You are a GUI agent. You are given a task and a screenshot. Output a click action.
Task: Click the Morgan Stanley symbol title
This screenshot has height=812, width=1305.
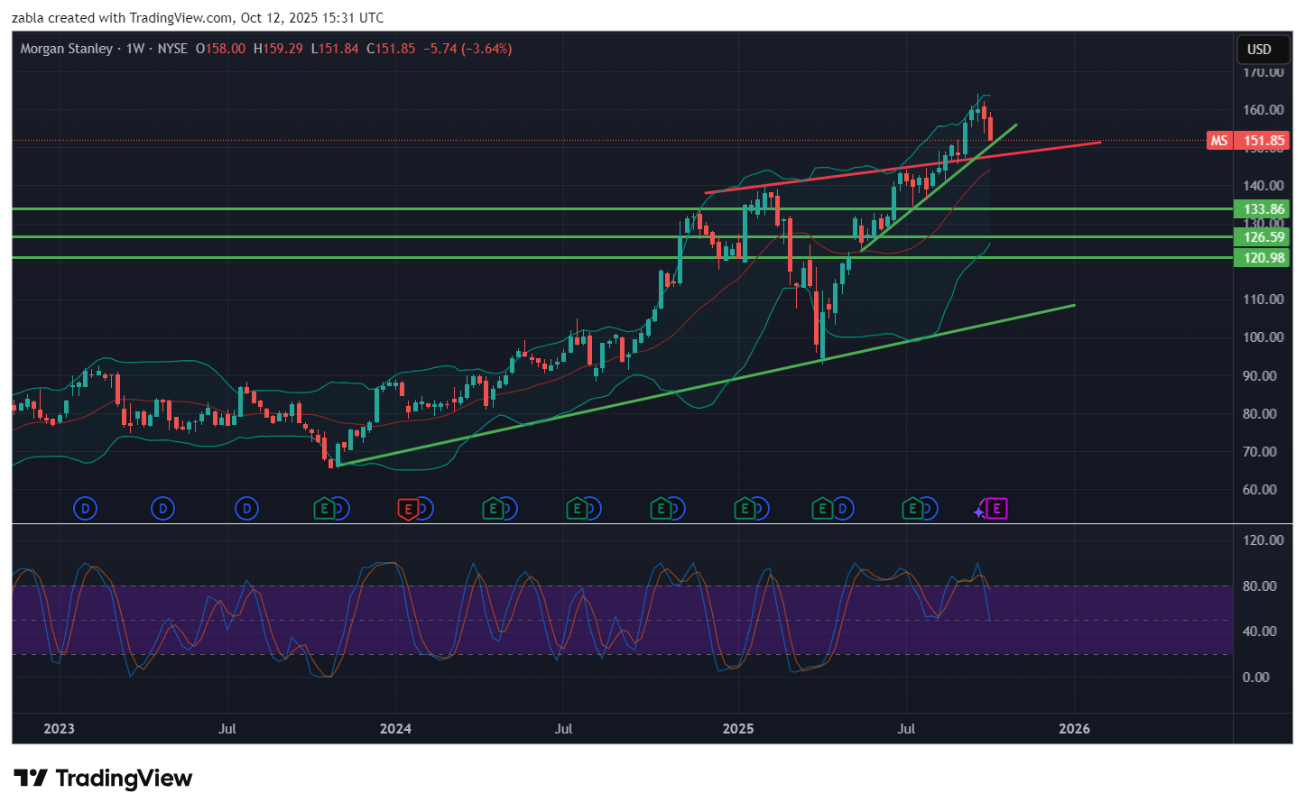click(67, 49)
